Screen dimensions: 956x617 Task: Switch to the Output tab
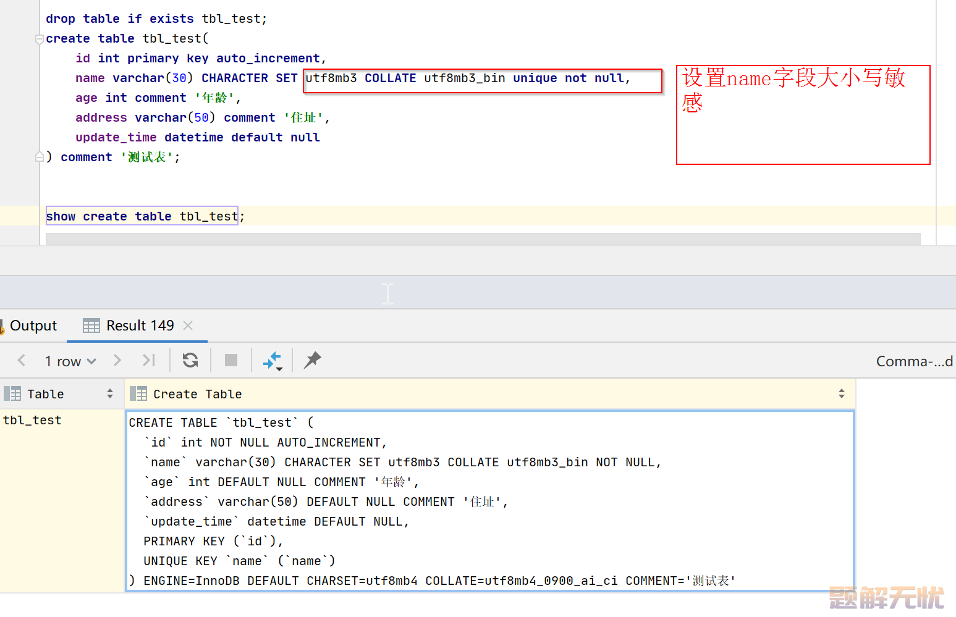coord(33,325)
